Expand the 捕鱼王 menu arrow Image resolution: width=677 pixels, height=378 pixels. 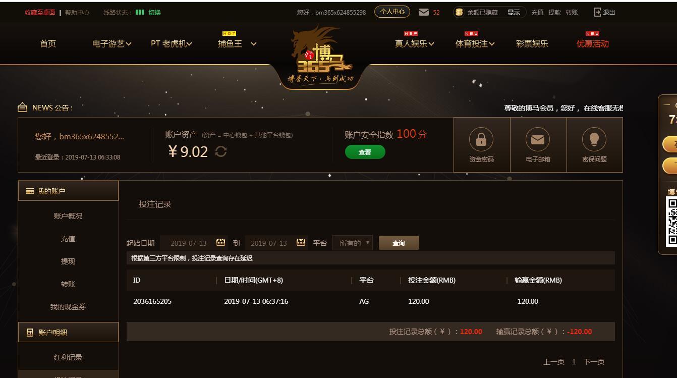(254, 44)
